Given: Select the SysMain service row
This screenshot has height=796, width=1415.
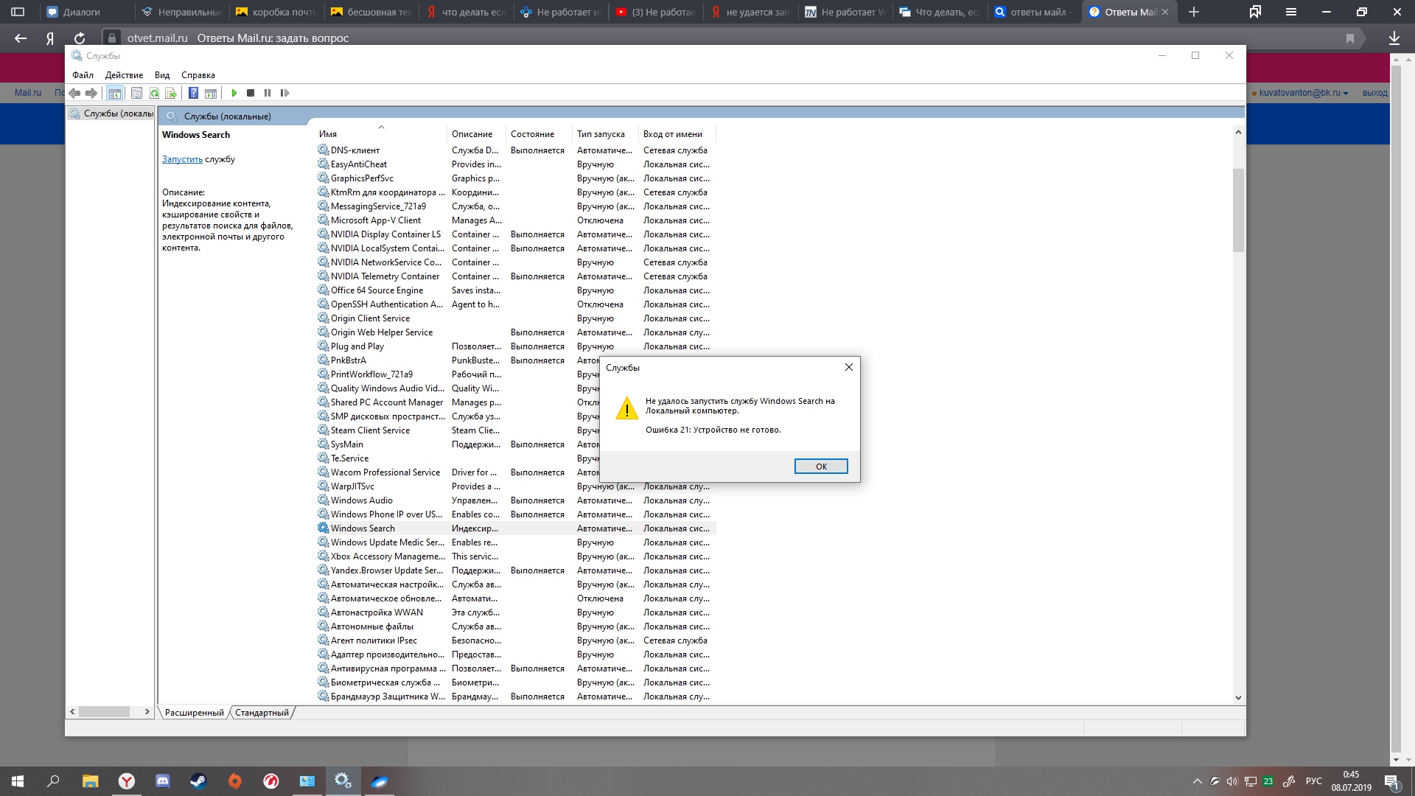Looking at the screenshot, I should click(516, 444).
